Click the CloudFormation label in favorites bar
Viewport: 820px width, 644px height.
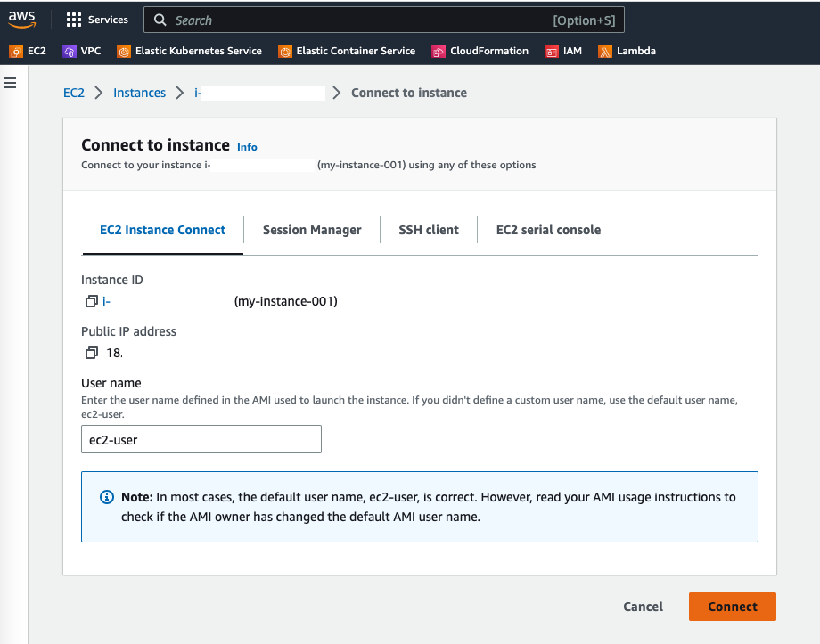coord(489,51)
